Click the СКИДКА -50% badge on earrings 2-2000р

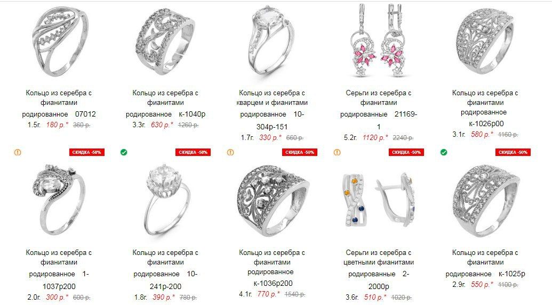click(406, 152)
